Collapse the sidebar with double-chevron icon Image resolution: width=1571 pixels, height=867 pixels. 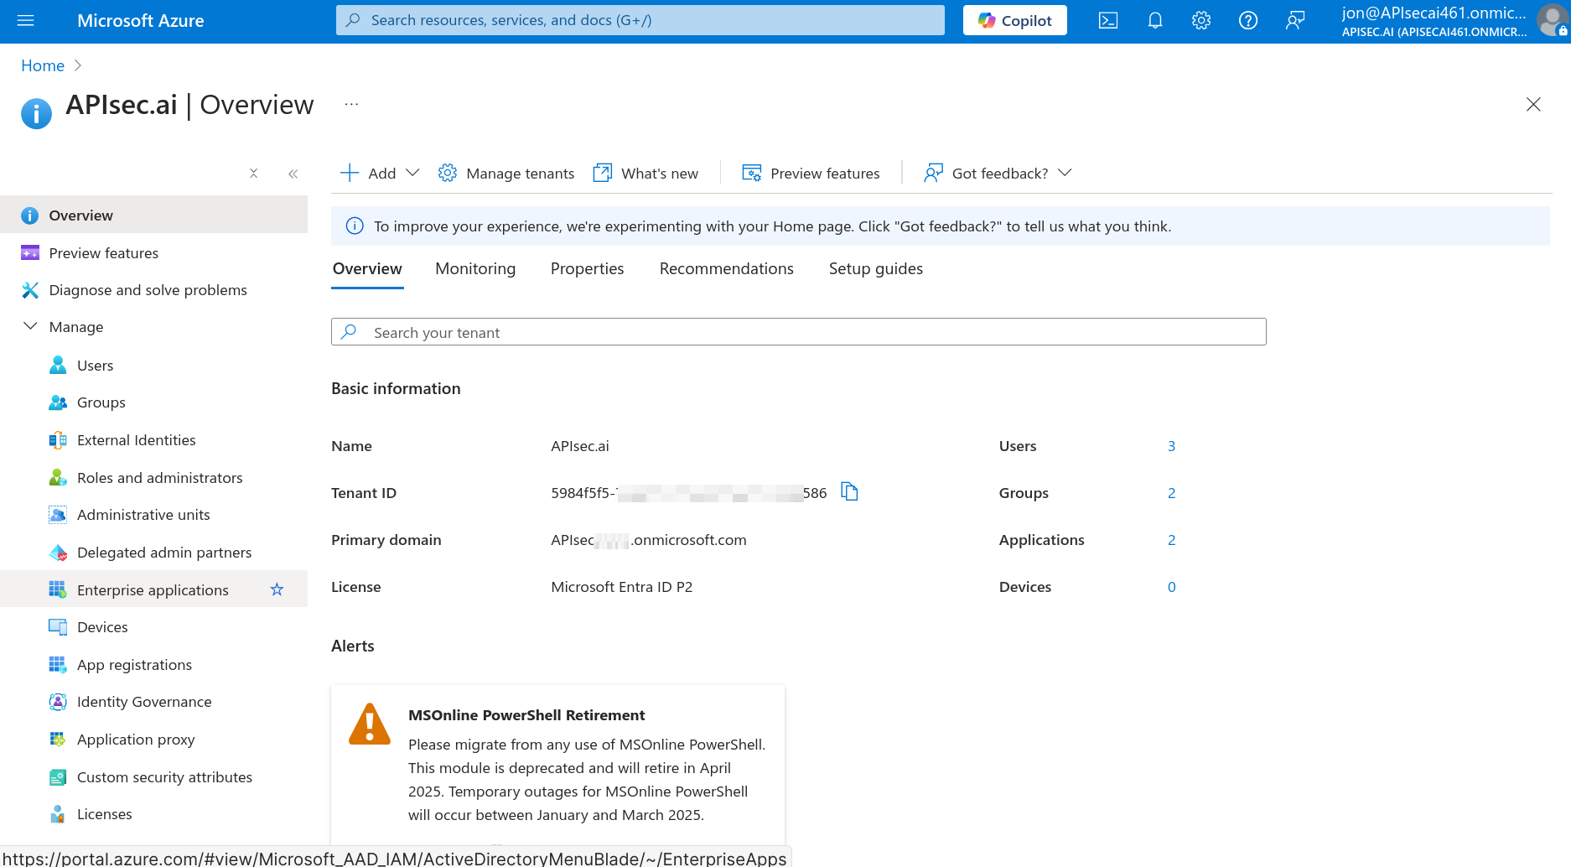293,174
